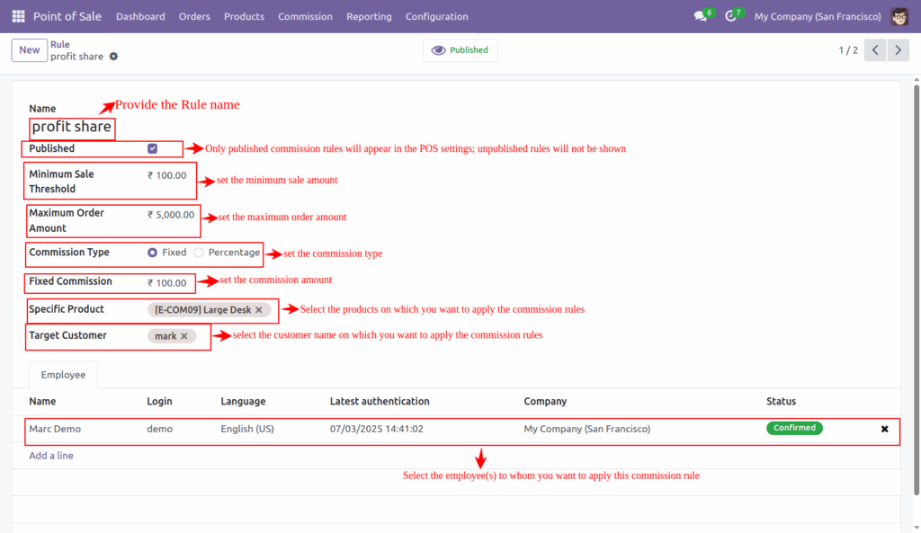Remove the mark customer tag
This screenshot has height=533, width=921.
[x=183, y=335]
